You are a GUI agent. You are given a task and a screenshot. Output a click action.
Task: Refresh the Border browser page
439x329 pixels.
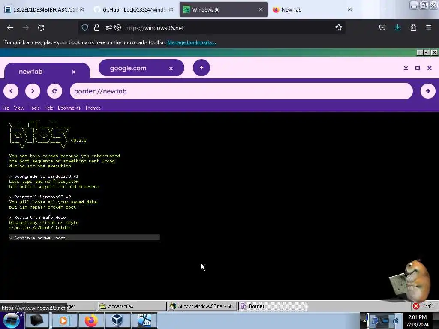[x=54, y=91]
